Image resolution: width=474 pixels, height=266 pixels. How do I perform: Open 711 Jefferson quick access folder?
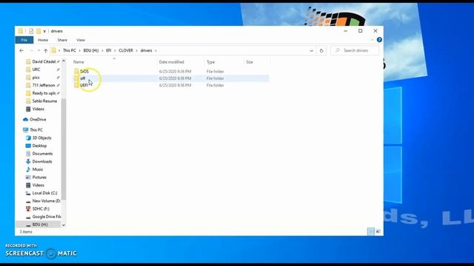pyautogui.click(x=43, y=86)
